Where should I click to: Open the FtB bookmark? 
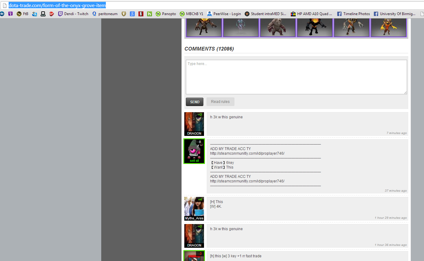(22, 14)
